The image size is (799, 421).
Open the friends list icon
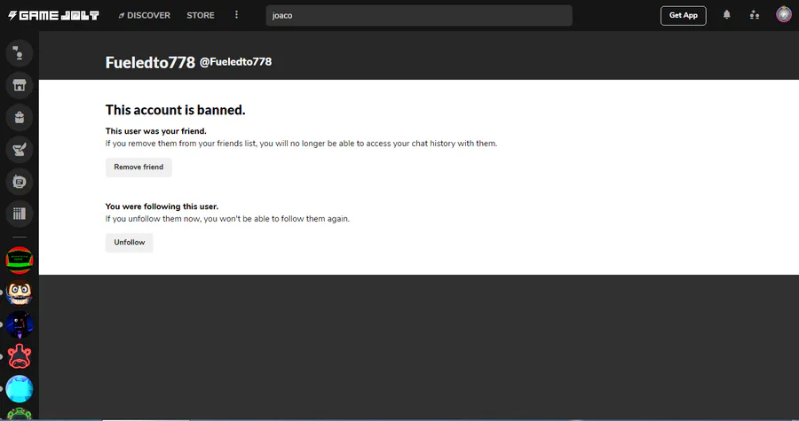pyautogui.click(x=755, y=15)
